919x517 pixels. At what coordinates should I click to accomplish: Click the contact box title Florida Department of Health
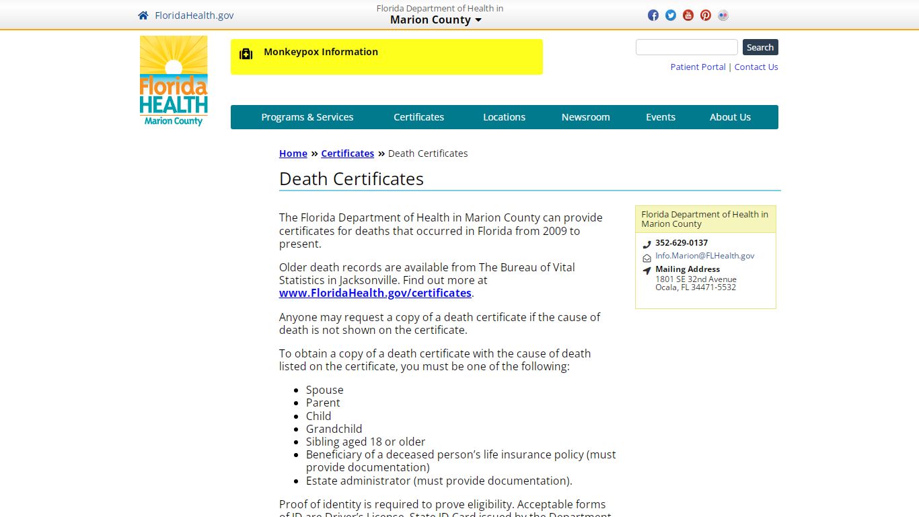coord(705,219)
